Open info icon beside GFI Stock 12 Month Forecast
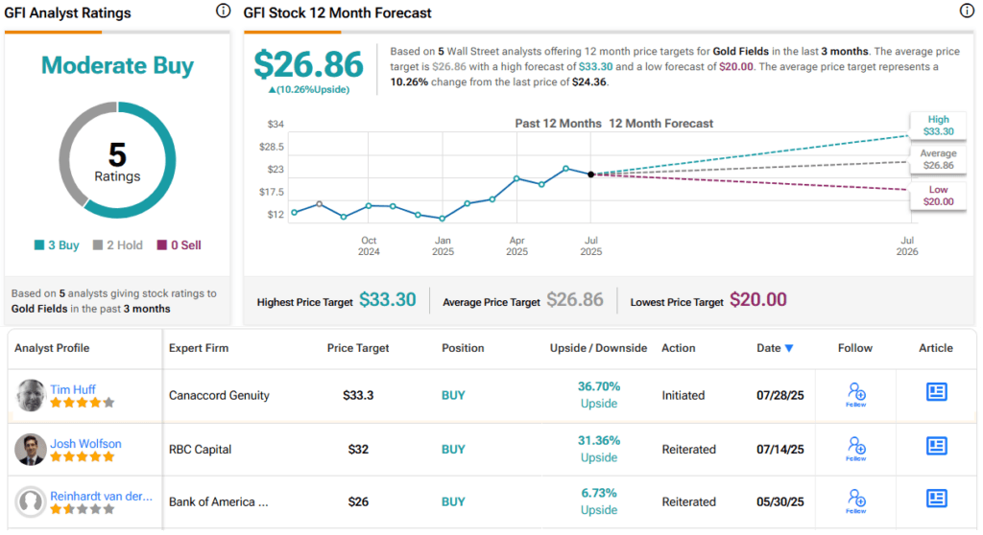The image size is (983, 535). coord(967,11)
